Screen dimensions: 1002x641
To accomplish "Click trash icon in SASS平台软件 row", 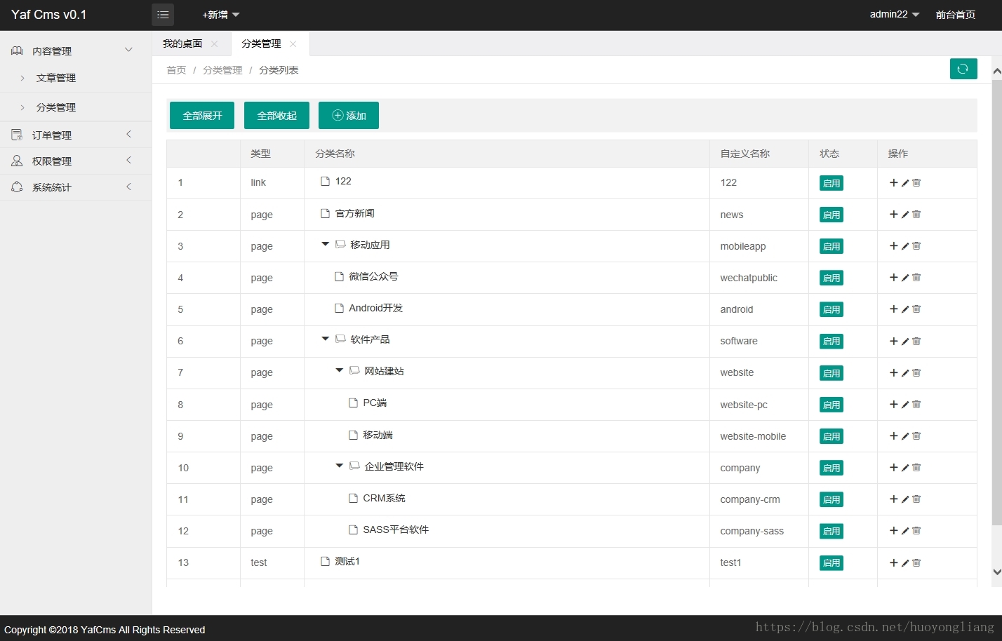I will coord(916,531).
